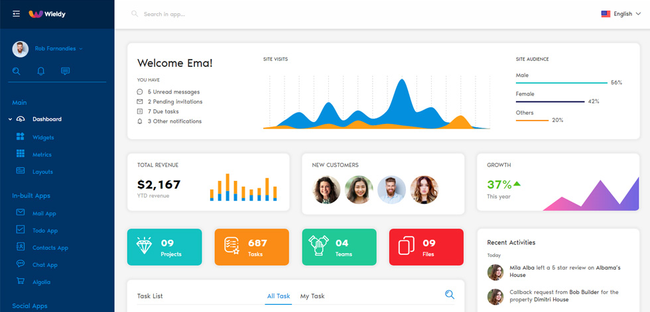Open notifications bell in the sidebar

40,71
